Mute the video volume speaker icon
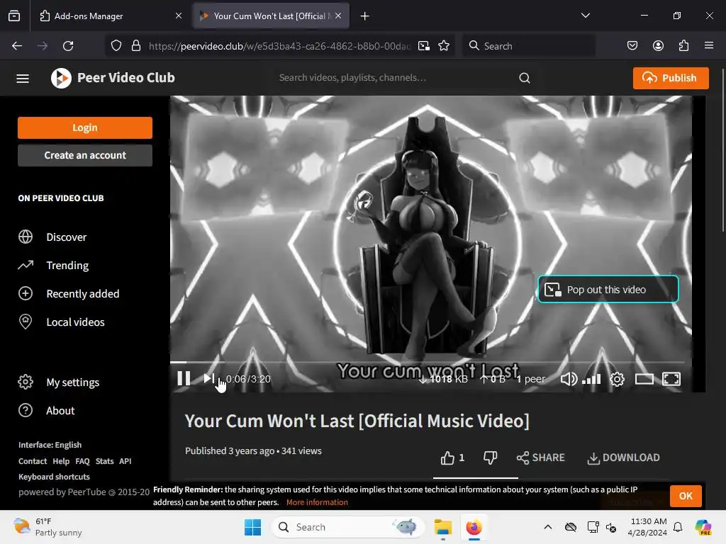Image resolution: width=726 pixels, height=544 pixels. [569, 380]
